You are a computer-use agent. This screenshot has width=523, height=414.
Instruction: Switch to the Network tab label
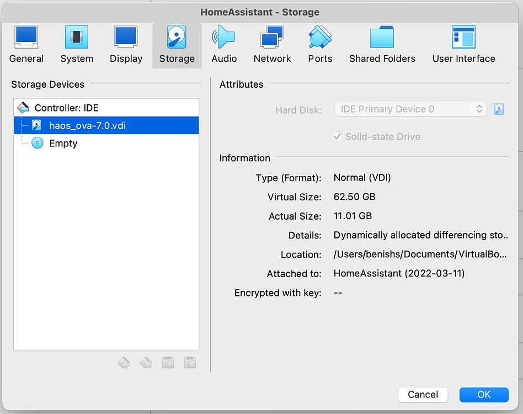tap(272, 59)
